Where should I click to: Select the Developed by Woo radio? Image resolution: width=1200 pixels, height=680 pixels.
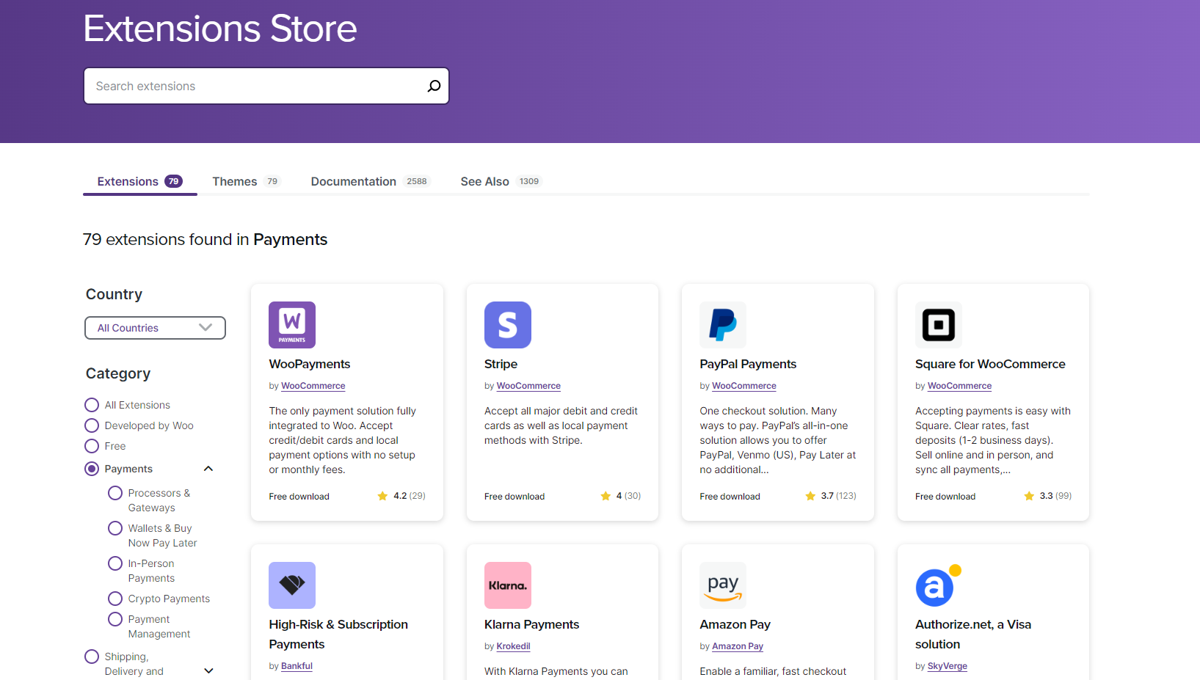pos(92,425)
